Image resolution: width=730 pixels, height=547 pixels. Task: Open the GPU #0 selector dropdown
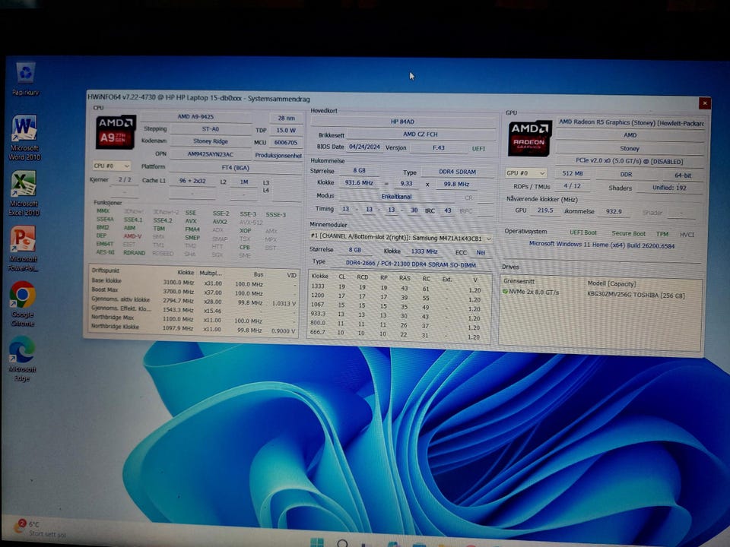[525, 173]
